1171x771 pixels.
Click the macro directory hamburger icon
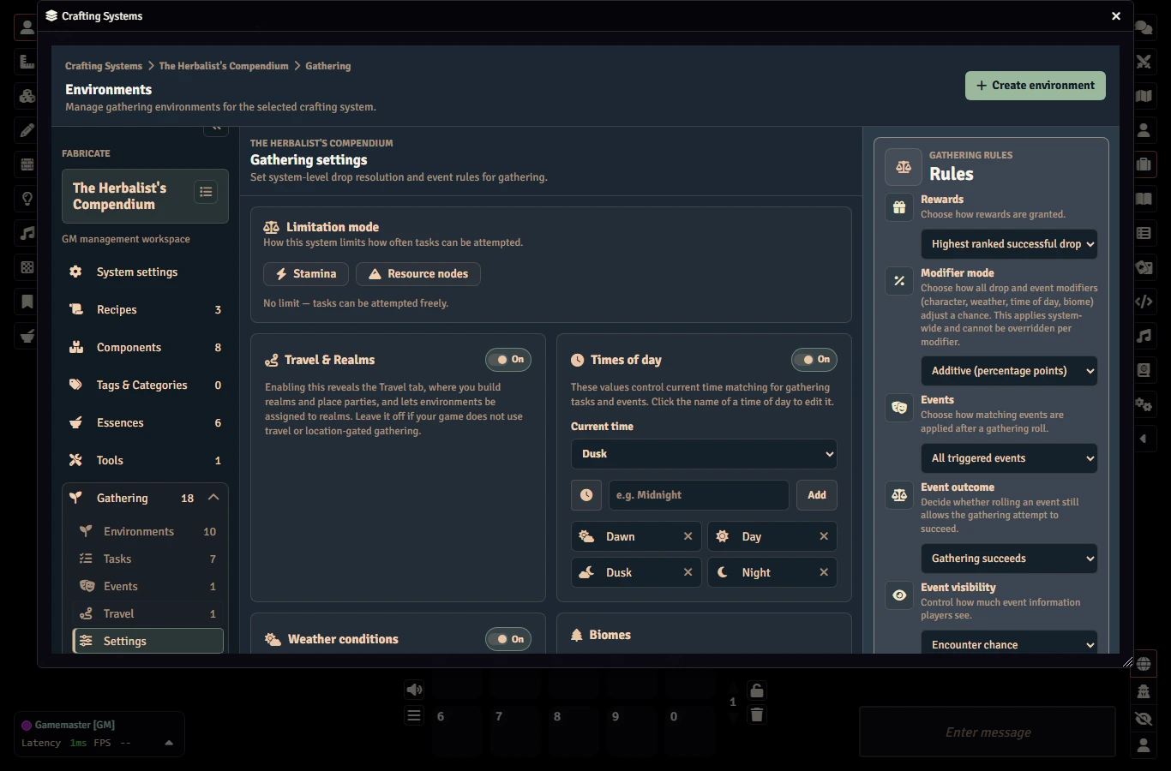pos(414,715)
